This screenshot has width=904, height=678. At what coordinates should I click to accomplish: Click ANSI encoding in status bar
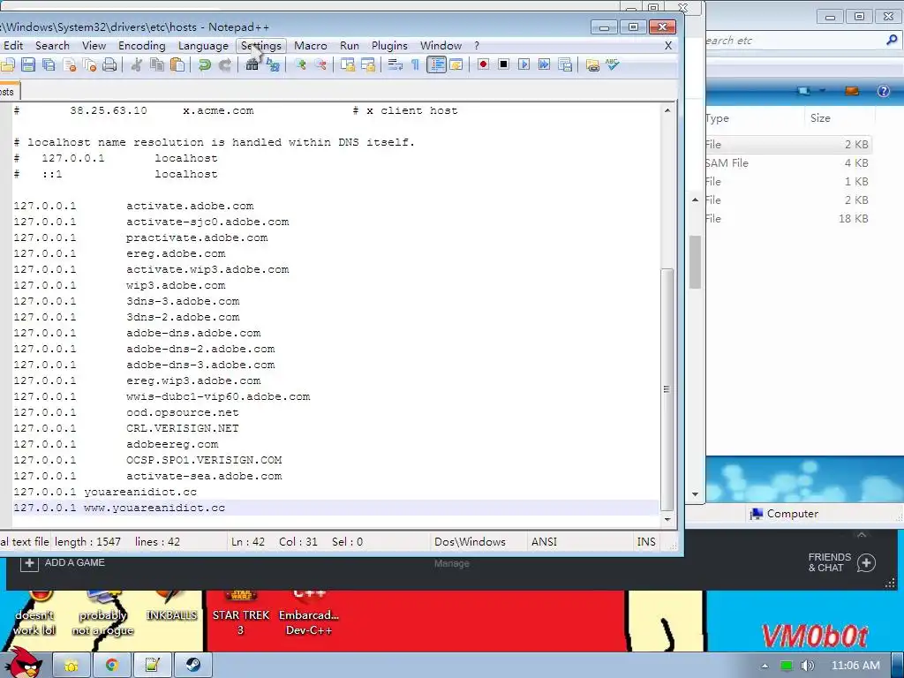pyautogui.click(x=544, y=542)
